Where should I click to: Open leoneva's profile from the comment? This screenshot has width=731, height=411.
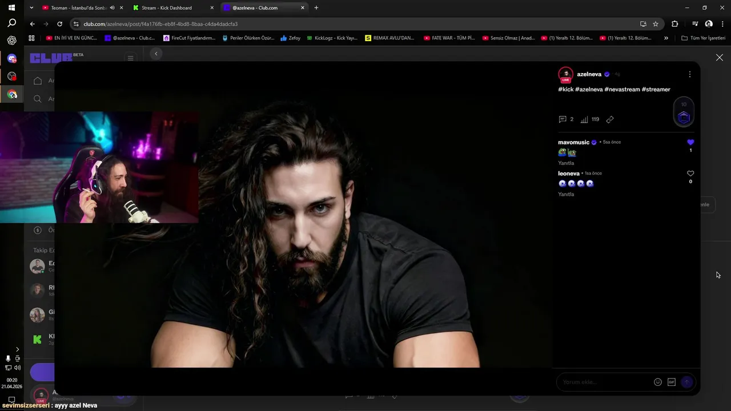tap(569, 174)
